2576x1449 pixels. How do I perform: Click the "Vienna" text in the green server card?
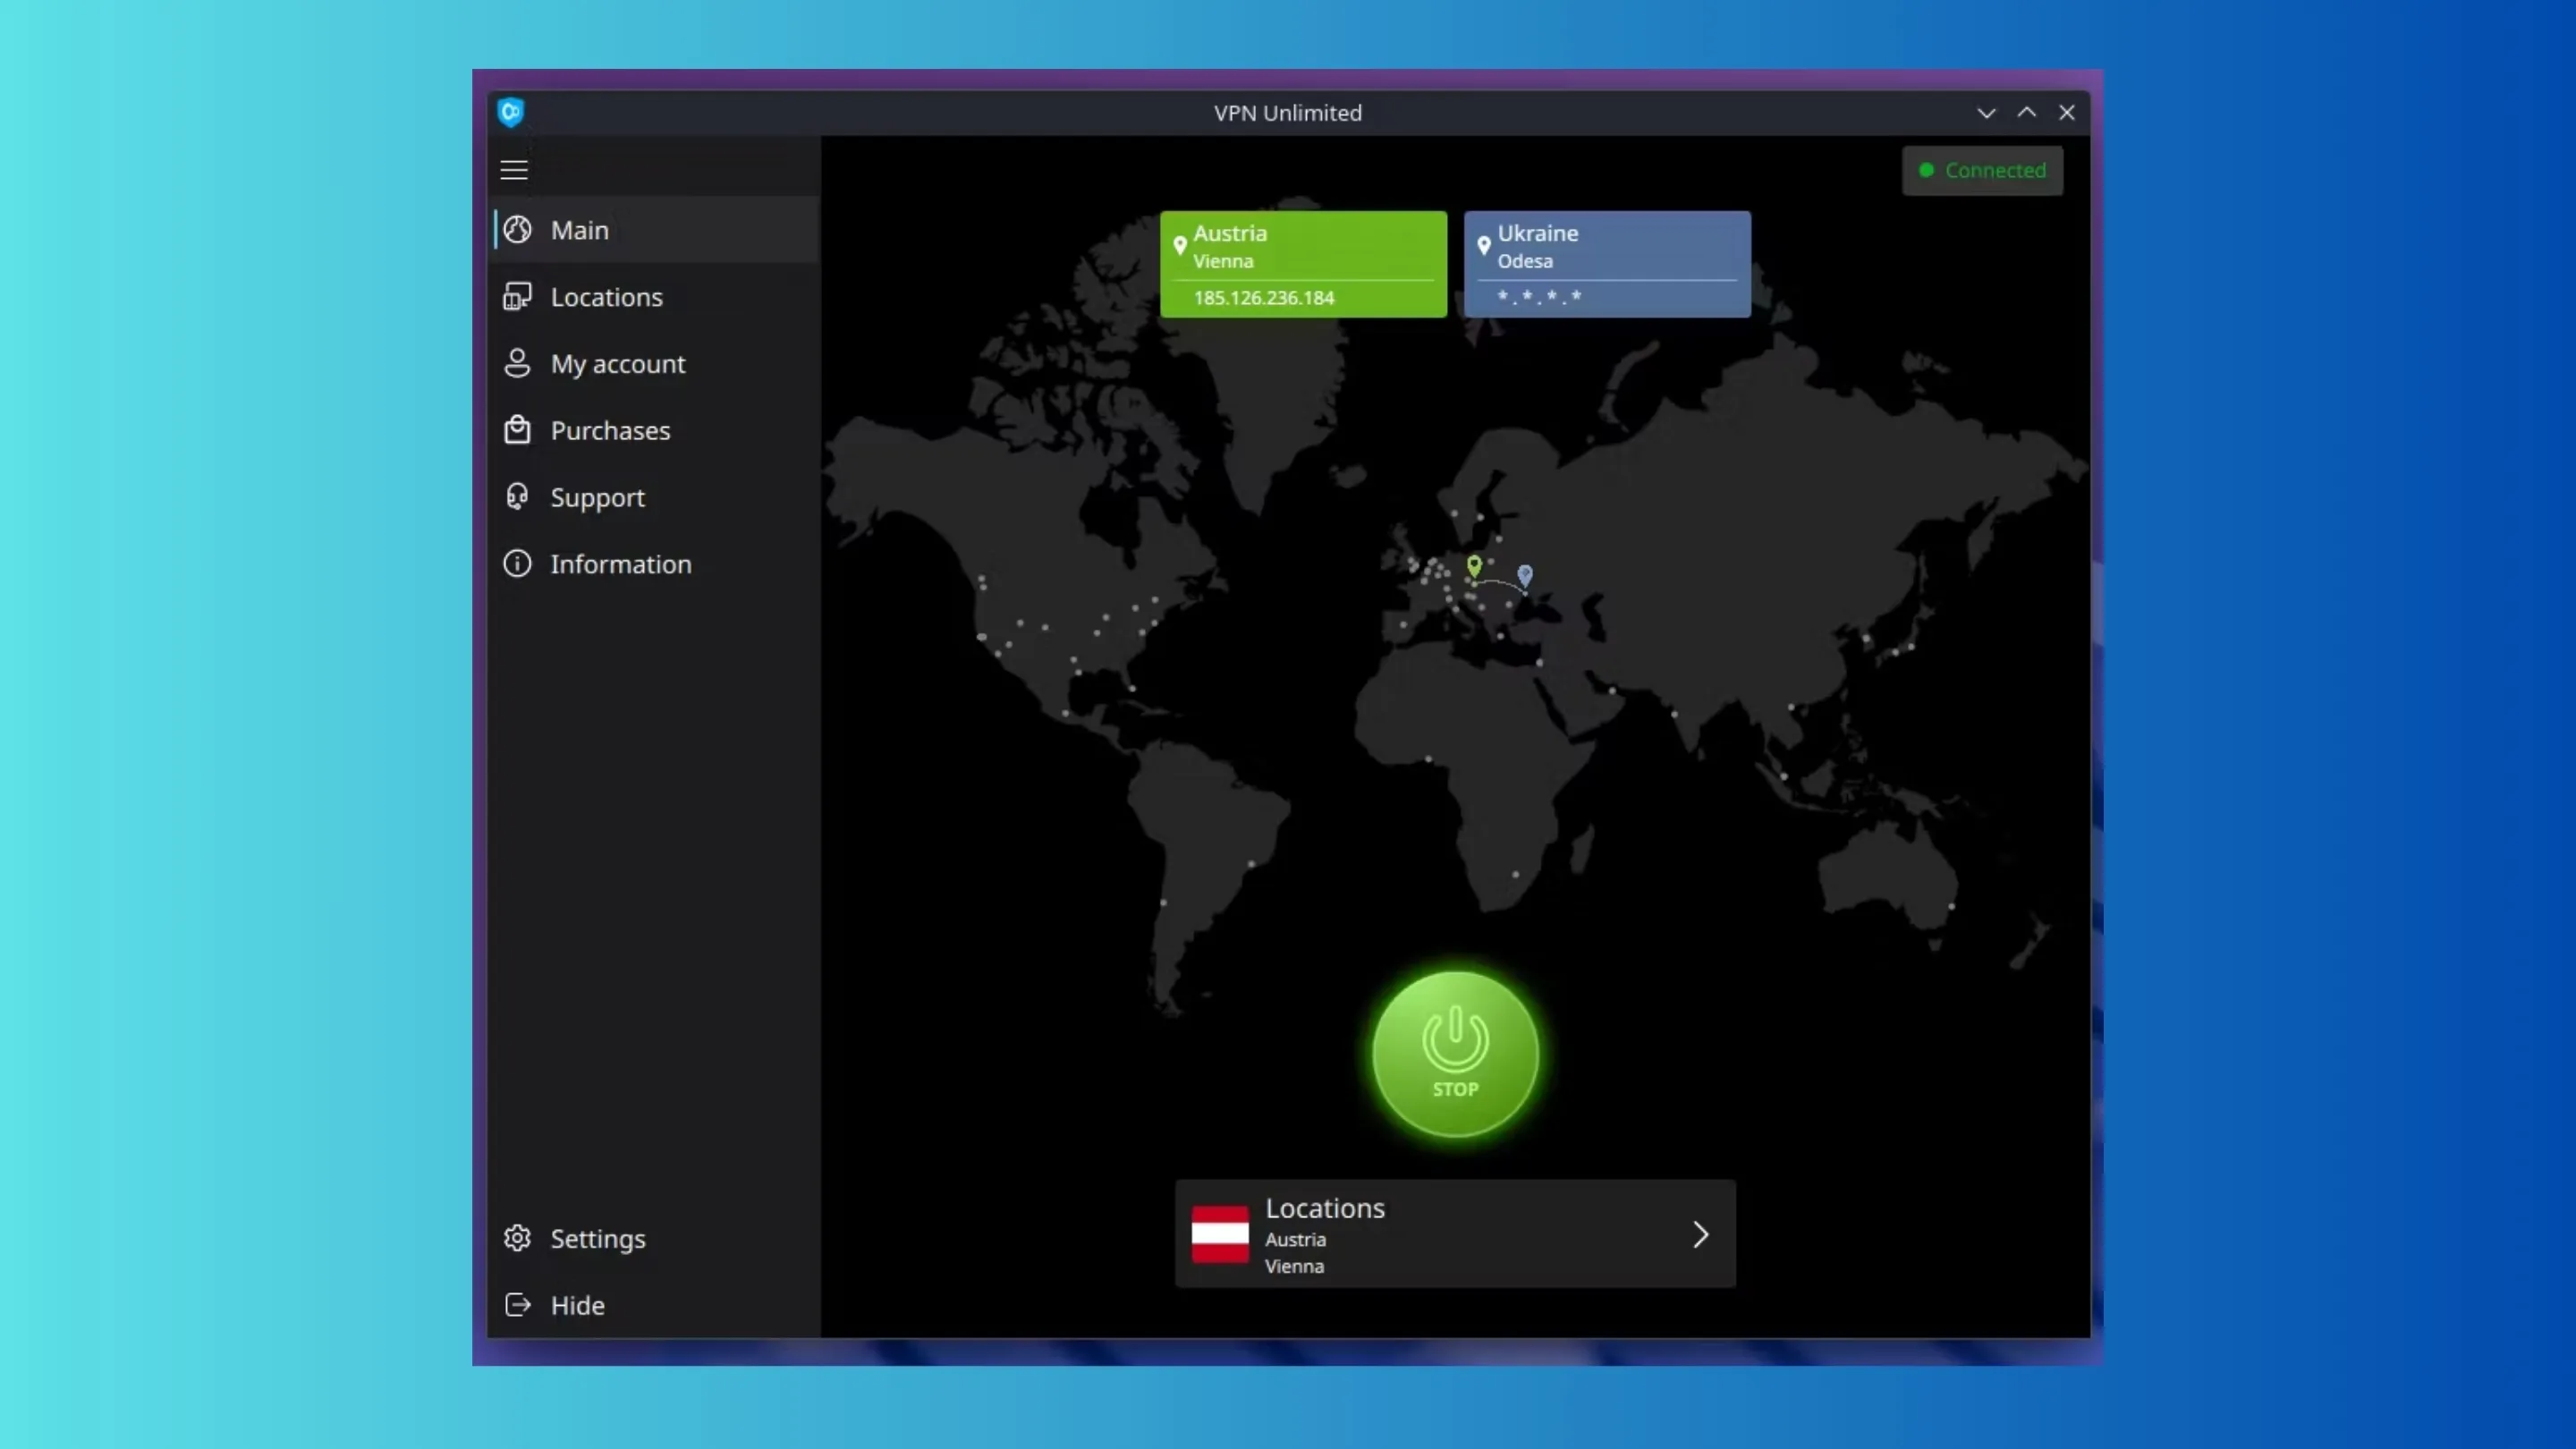[1223, 261]
